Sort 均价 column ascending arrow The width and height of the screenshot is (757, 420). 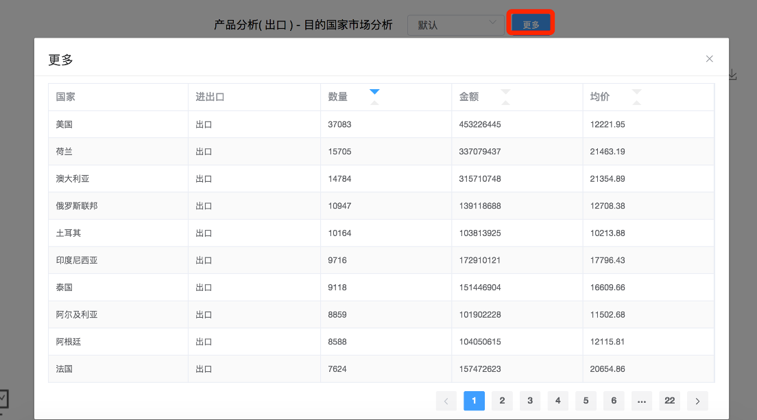[x=637, y=102]
